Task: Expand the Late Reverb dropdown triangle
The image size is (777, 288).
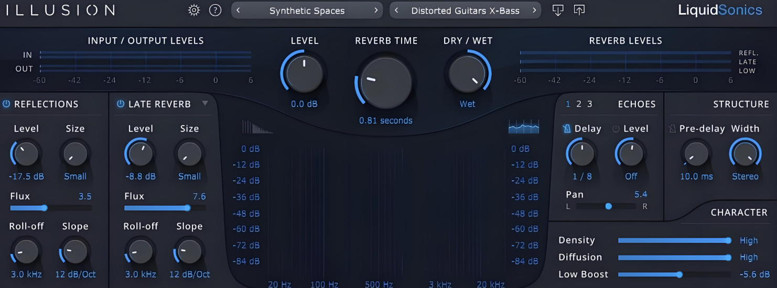Action: [x=205, y=103]
